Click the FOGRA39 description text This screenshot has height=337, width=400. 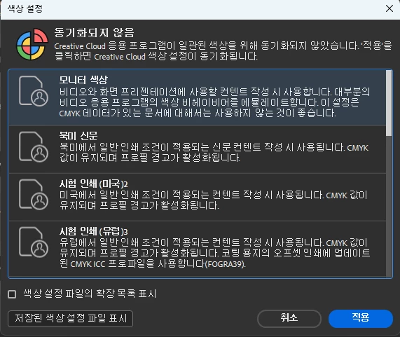pyautogui.click(x=226, y=264)
